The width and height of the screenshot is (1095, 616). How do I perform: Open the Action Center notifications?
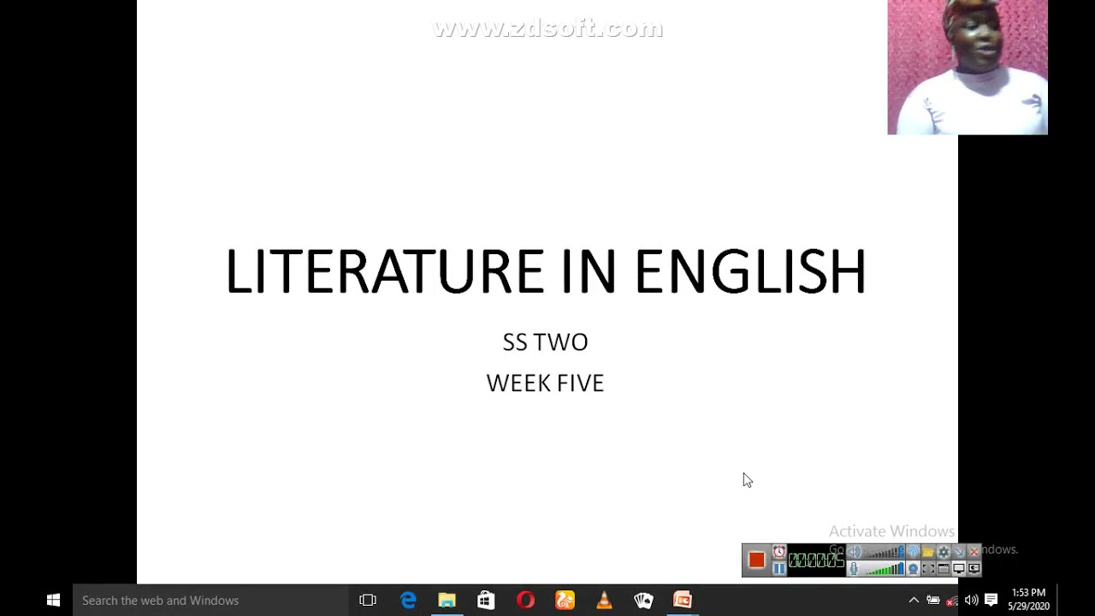coord(991,600)
